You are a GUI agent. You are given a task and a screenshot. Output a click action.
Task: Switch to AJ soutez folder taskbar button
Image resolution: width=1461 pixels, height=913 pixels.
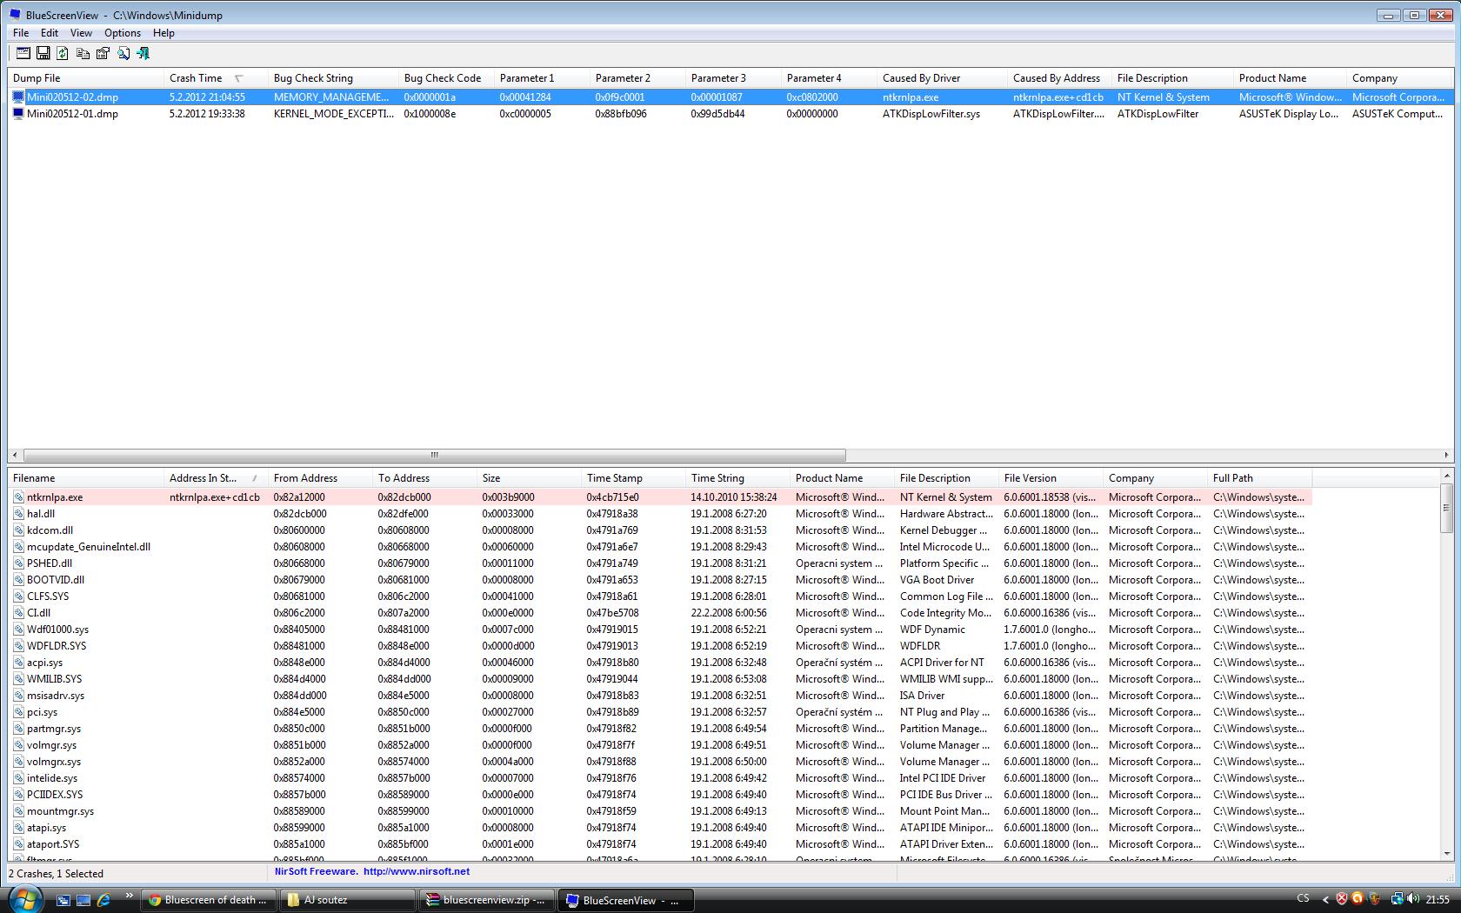(347, 900)
